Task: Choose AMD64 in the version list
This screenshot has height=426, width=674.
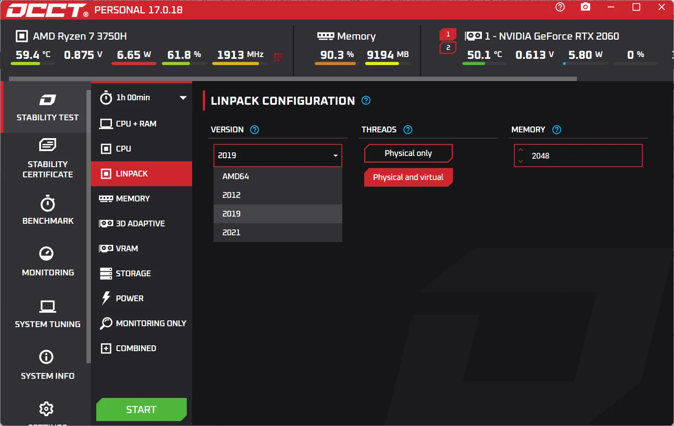Action: click(x=278, y=176)
